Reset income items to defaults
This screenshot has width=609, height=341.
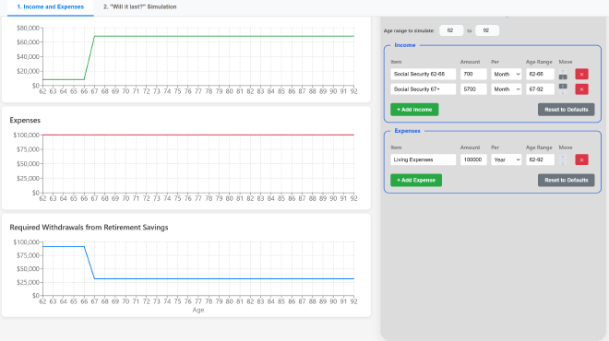566,110
